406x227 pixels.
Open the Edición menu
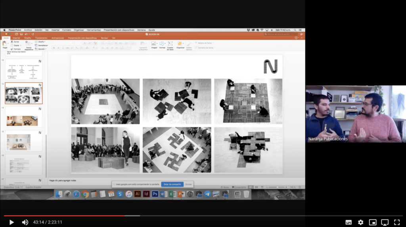click(x=38, y=30)
